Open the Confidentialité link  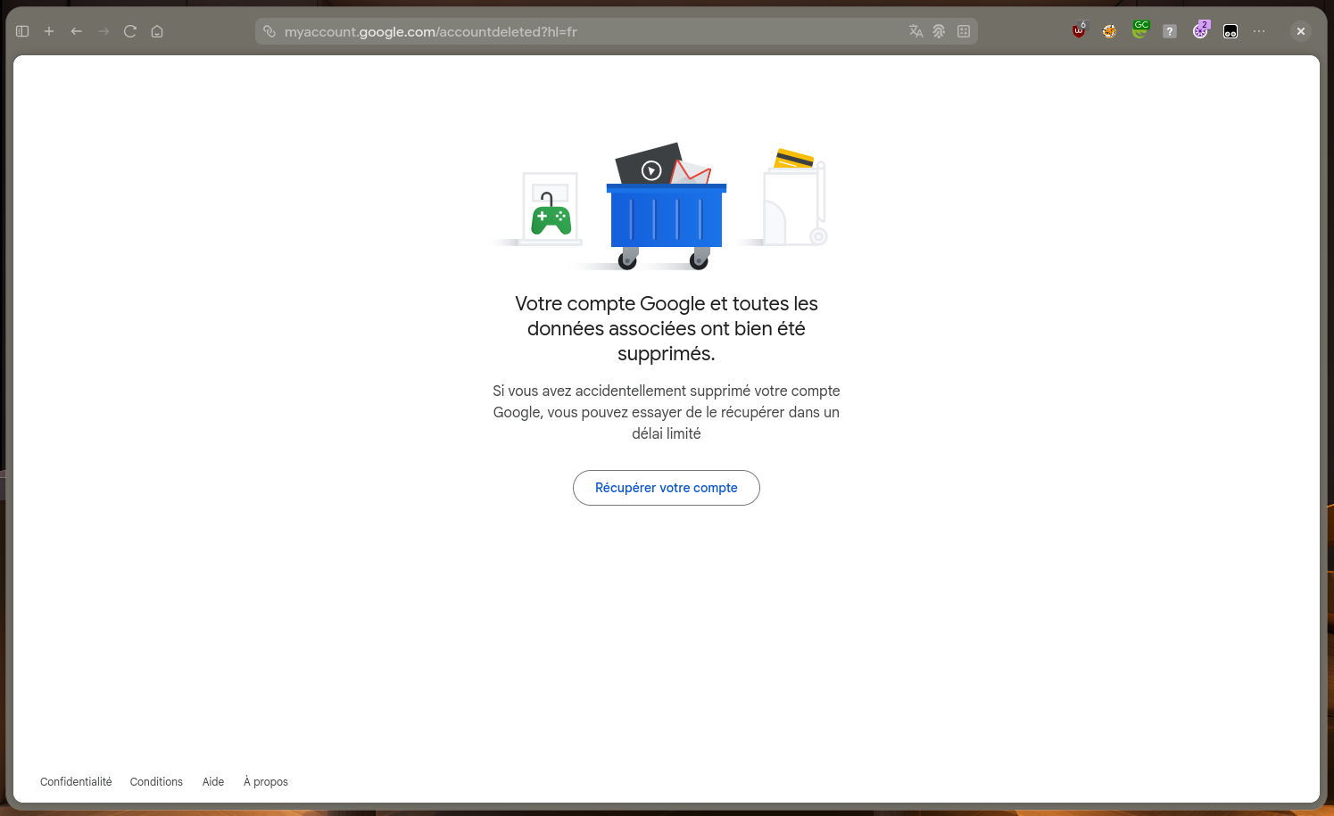coord(75,781)
